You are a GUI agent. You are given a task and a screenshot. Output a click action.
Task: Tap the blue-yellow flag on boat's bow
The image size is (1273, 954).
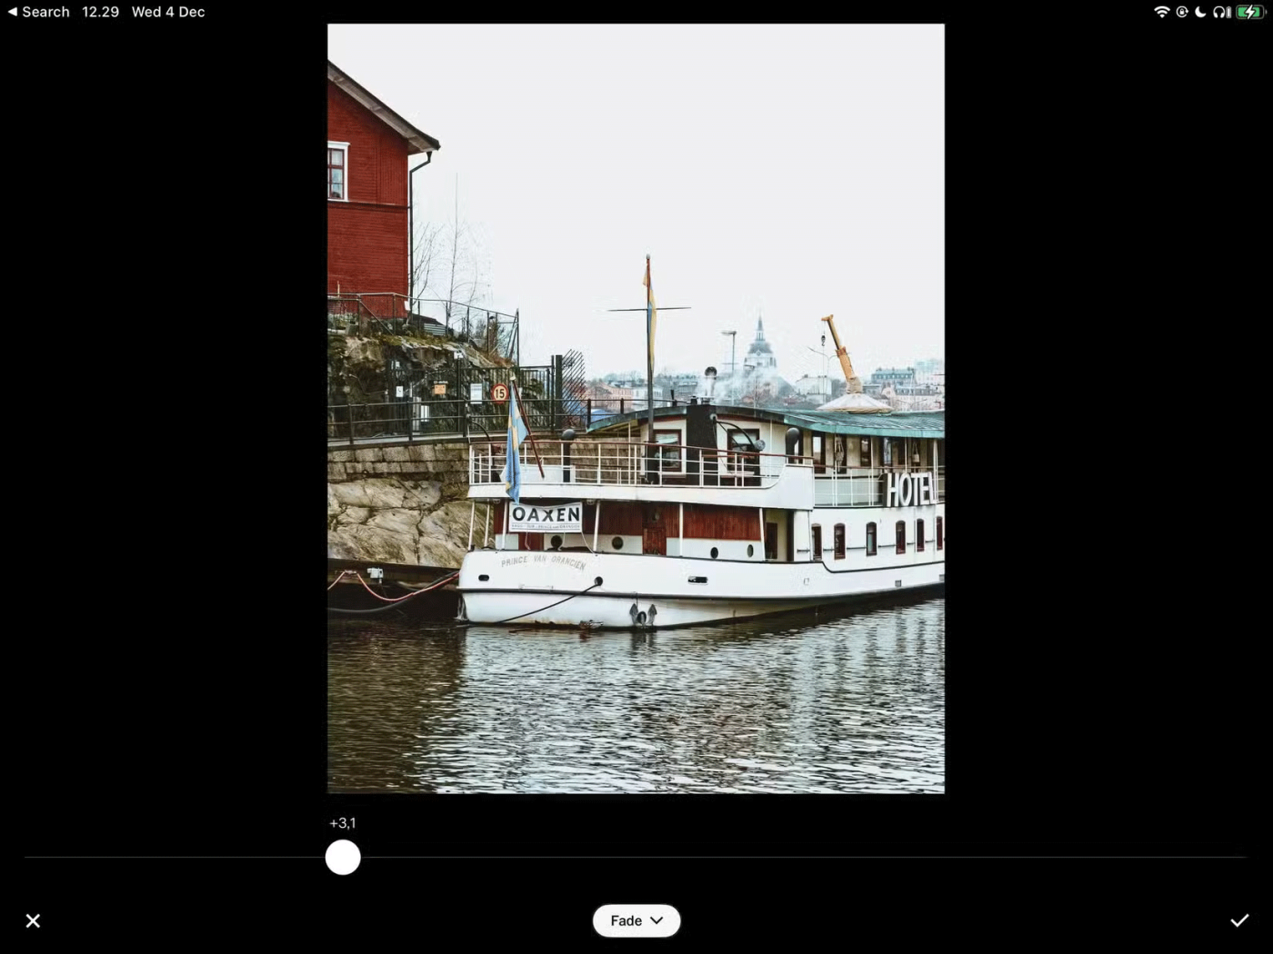pos(515,445)
